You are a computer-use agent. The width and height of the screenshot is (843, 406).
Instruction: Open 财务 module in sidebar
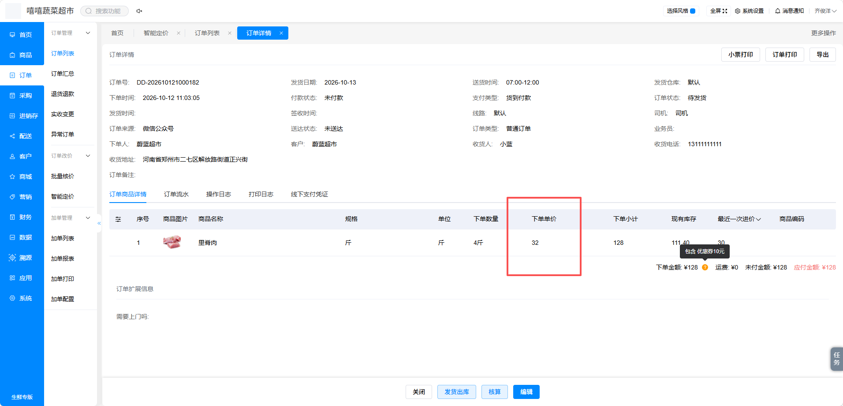pyautogui.click(x=22, y=217)
